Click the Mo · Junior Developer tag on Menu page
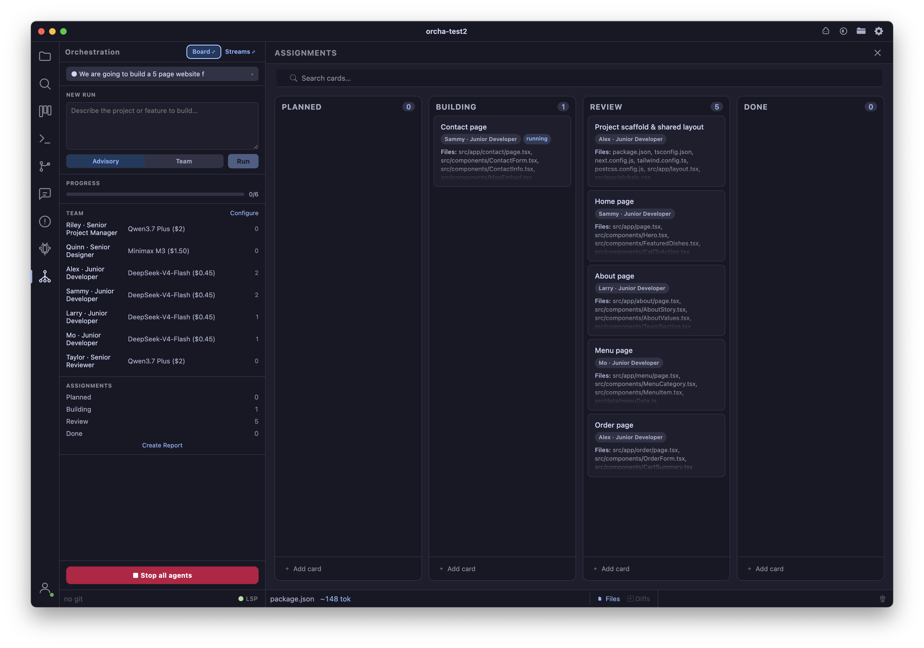Screen dimensions: 924x648 click(628, 363)
